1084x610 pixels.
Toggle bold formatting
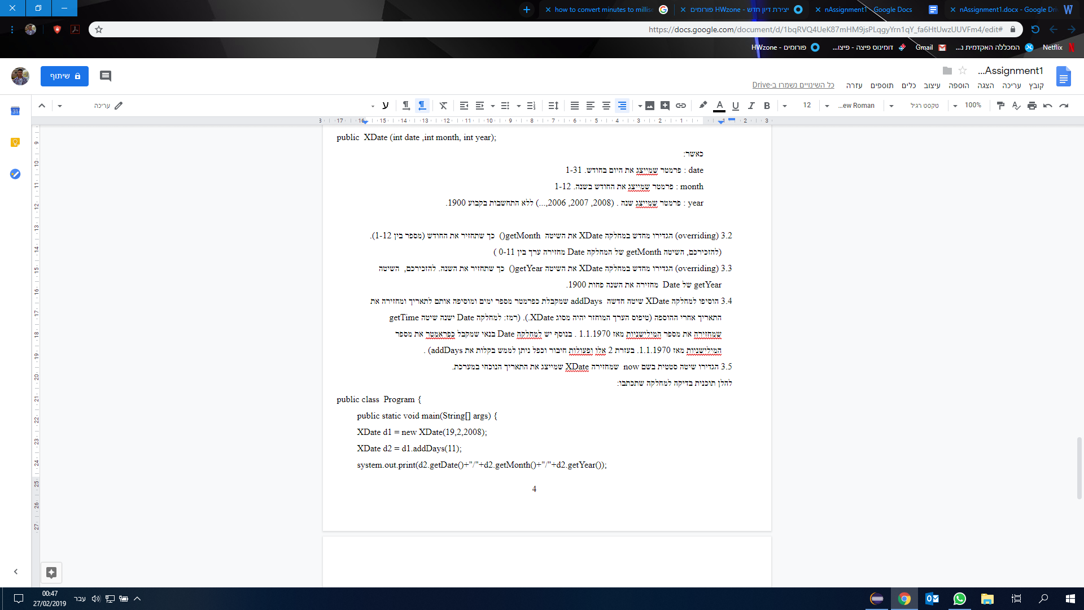[767, 106]
